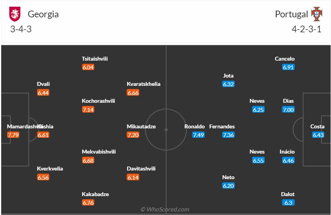This screenshot has width=331, height=215.
Task: Open the Georgia team name link
Action: pyautogui.click(x=43, y=14)
